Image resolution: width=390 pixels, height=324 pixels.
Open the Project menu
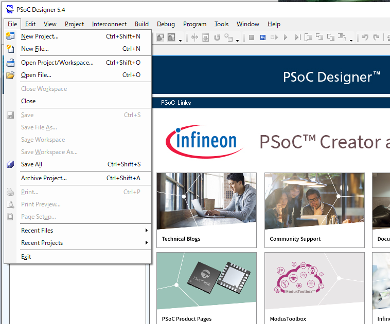(74, 24)
